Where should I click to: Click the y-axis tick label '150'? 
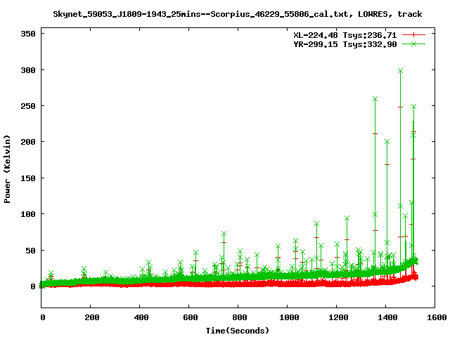[x=28, y=178]
